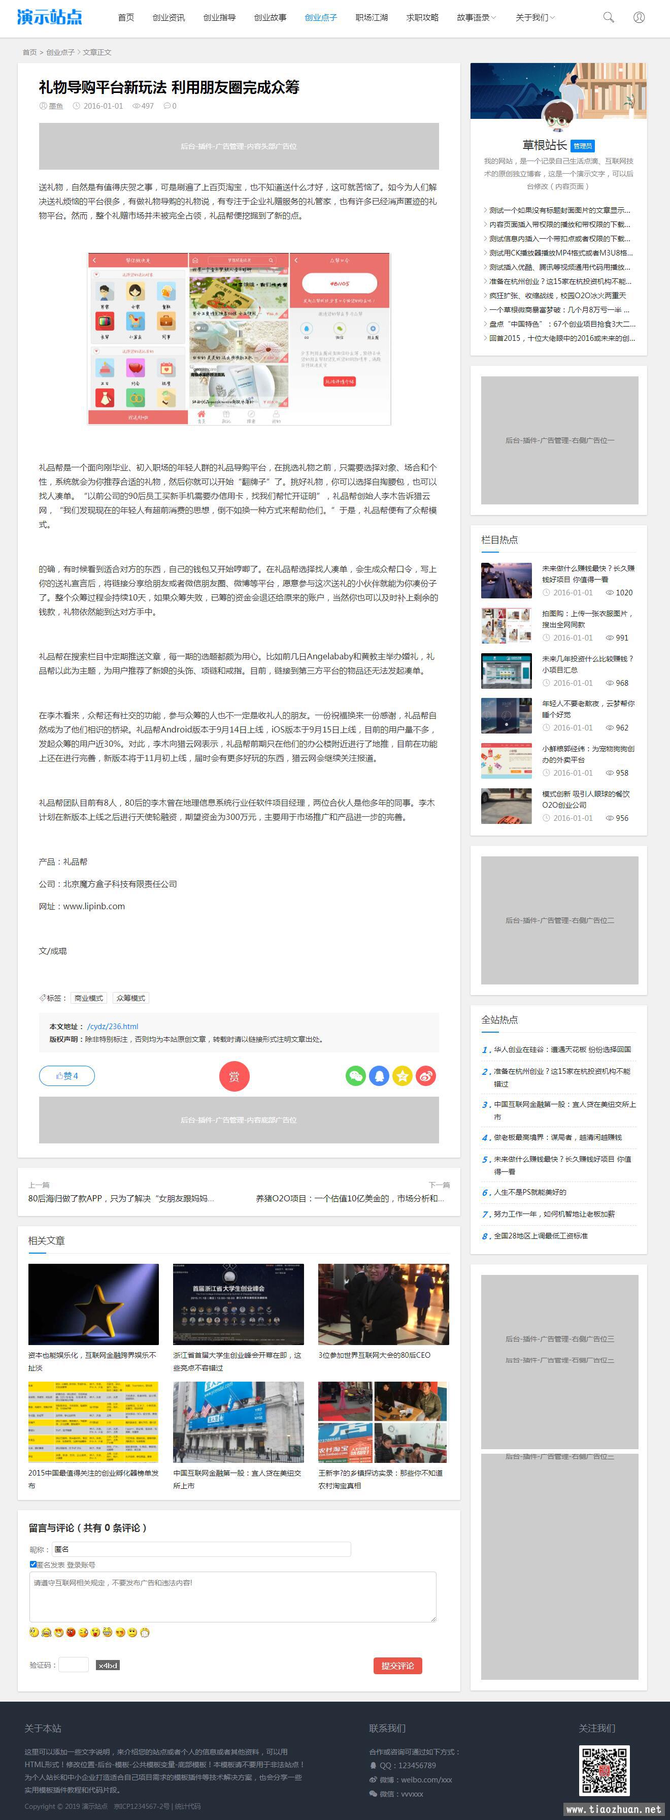
Task: Share article via red Weibo icon
Action: pyautogui.click(x=426, y=1076)
